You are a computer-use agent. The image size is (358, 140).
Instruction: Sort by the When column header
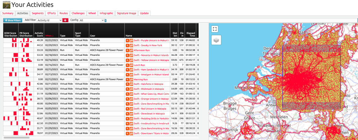pyautogui.click(x=49, y=36)
